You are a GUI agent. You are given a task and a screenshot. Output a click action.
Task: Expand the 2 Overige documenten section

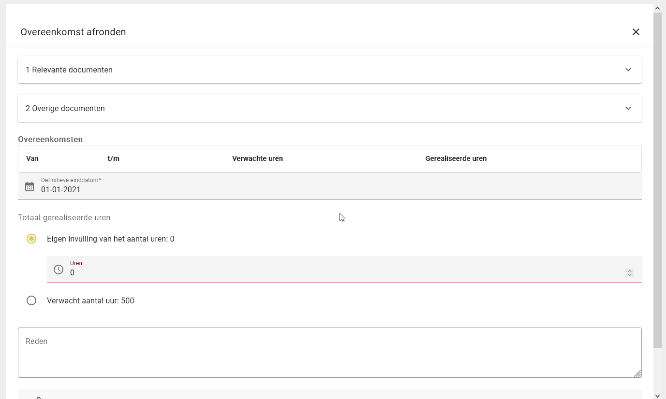point(330,108)
